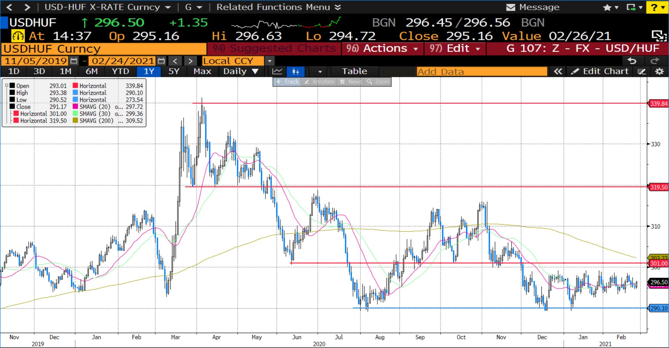Click the 319.50 price axis label
The image size is (669, 348).
658,187
